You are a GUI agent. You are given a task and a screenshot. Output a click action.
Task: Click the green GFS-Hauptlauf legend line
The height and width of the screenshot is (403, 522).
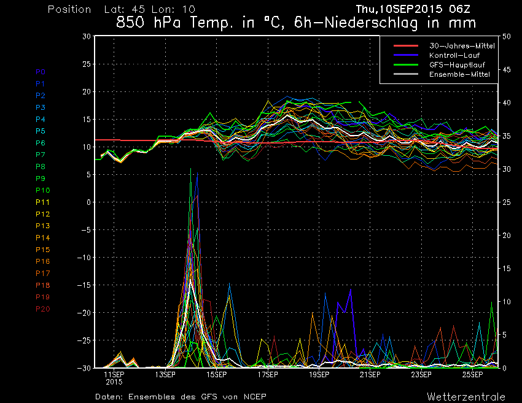[x=406, y=64]
